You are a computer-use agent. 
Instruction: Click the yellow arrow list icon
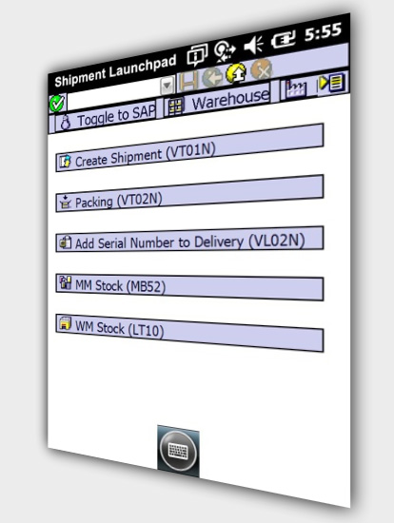pyautogui.click(x=331, y=82)
